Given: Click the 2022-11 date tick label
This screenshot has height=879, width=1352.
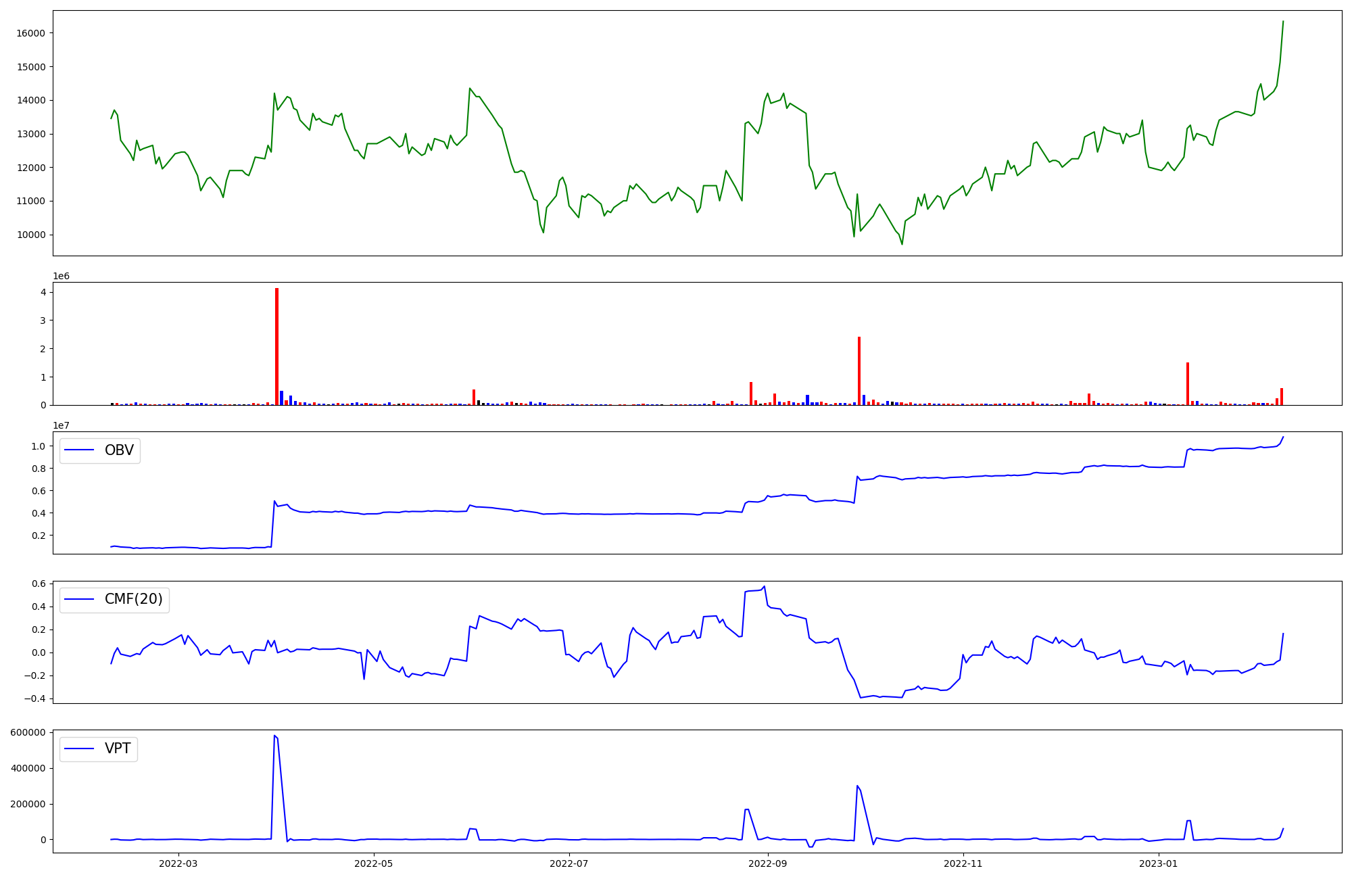Looking at the screenshot, I should (x=963, y=863).
